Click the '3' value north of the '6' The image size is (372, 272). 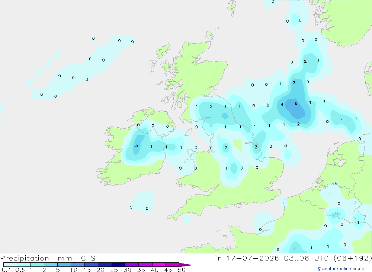(294, 83)
